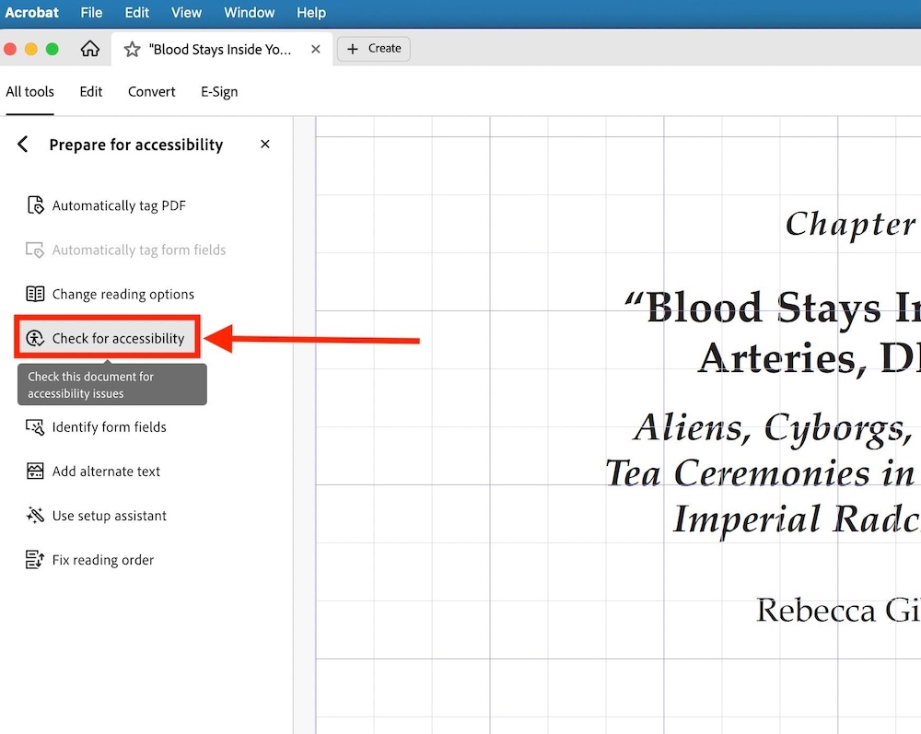
Task: Select Automatically tag PDF label
Action: pyautogui.click(x=119, y=205)
